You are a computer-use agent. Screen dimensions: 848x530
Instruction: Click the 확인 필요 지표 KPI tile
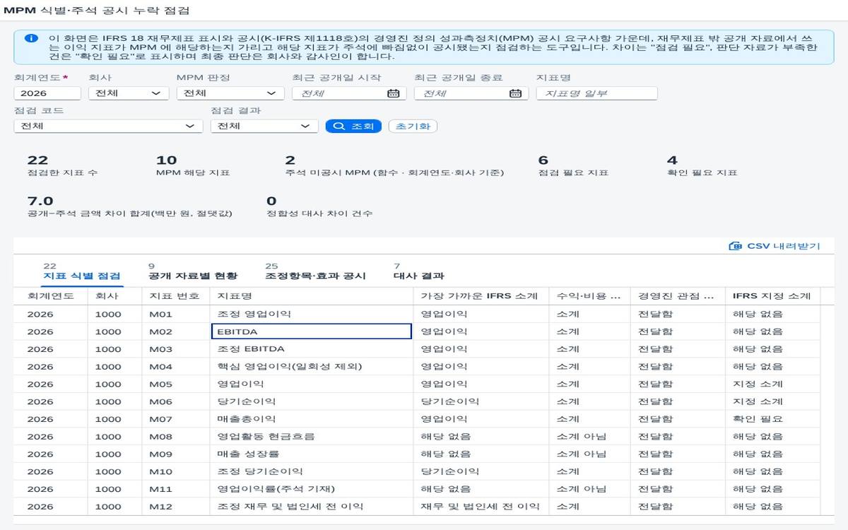[702, 166]
